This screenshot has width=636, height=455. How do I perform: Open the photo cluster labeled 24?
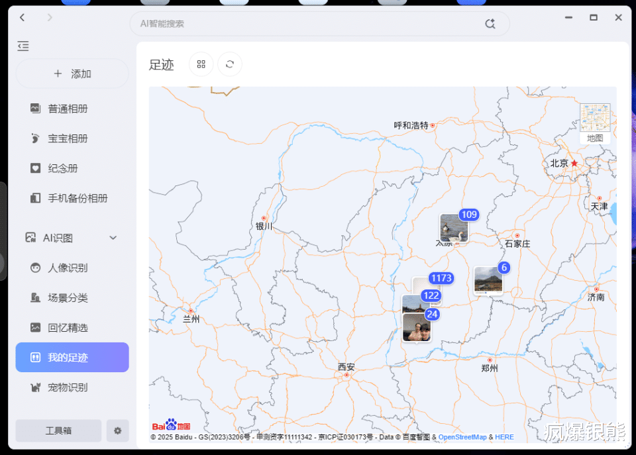click(417, 327)
